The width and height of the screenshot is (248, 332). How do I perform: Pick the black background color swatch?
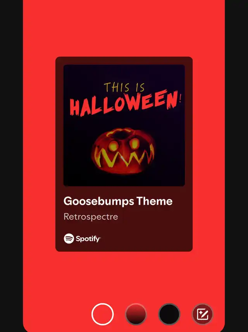[169, 314]
